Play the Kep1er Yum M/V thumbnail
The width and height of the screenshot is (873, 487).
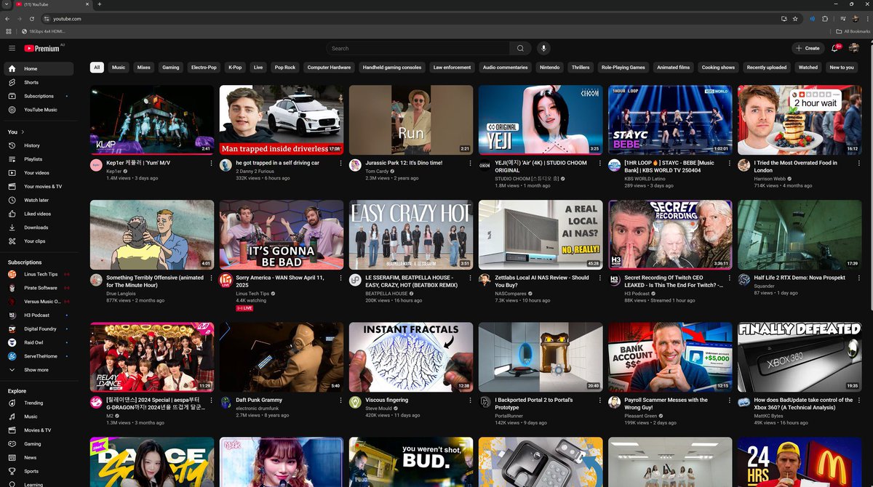point(152,120)
